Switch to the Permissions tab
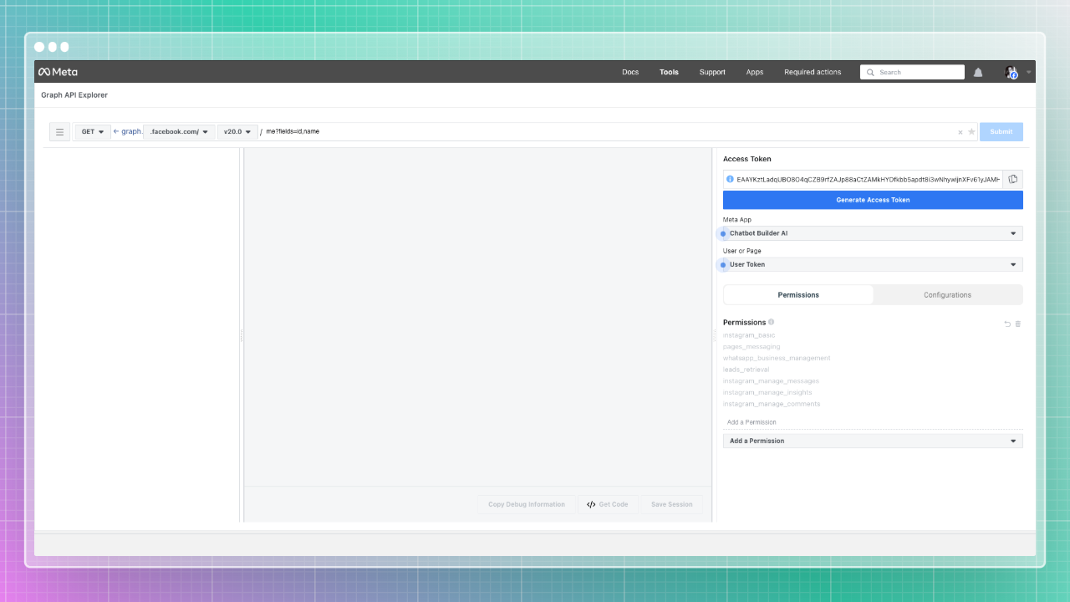 pyautogui.click(x=798, y=295)
